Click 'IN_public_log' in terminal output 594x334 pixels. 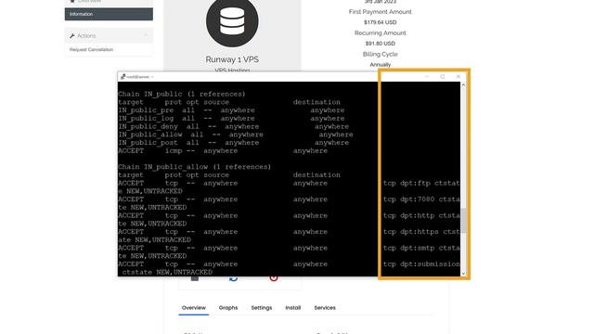point(146,118)
